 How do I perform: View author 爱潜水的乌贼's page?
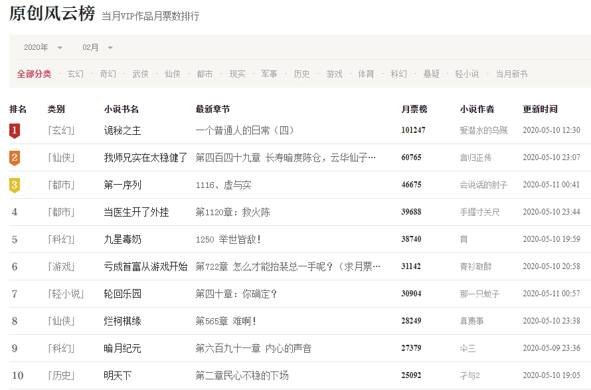point(483,130)
